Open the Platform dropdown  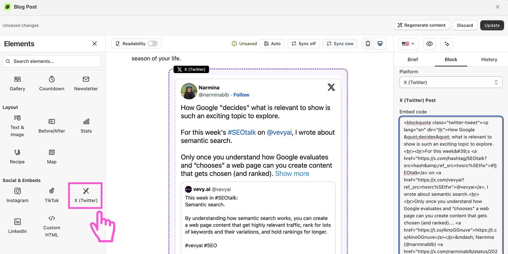(451, 82)
